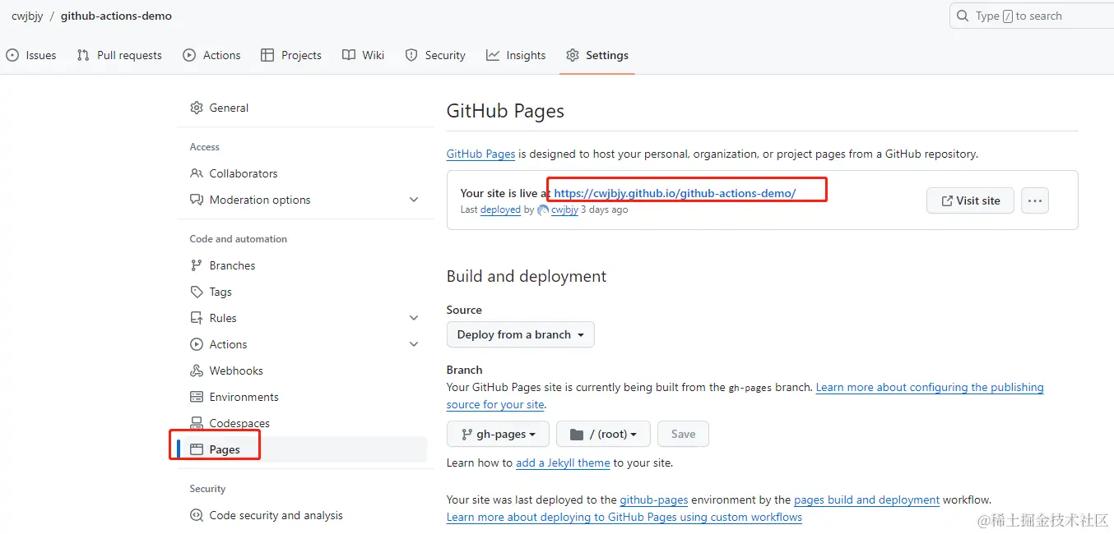Screen dimensions: 1114x534
Task: Click the three-dot more options button
Action: click(1035, 200)
